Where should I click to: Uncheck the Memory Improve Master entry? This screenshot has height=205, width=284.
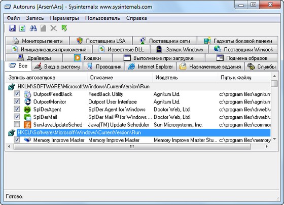[x=17, y=140]
